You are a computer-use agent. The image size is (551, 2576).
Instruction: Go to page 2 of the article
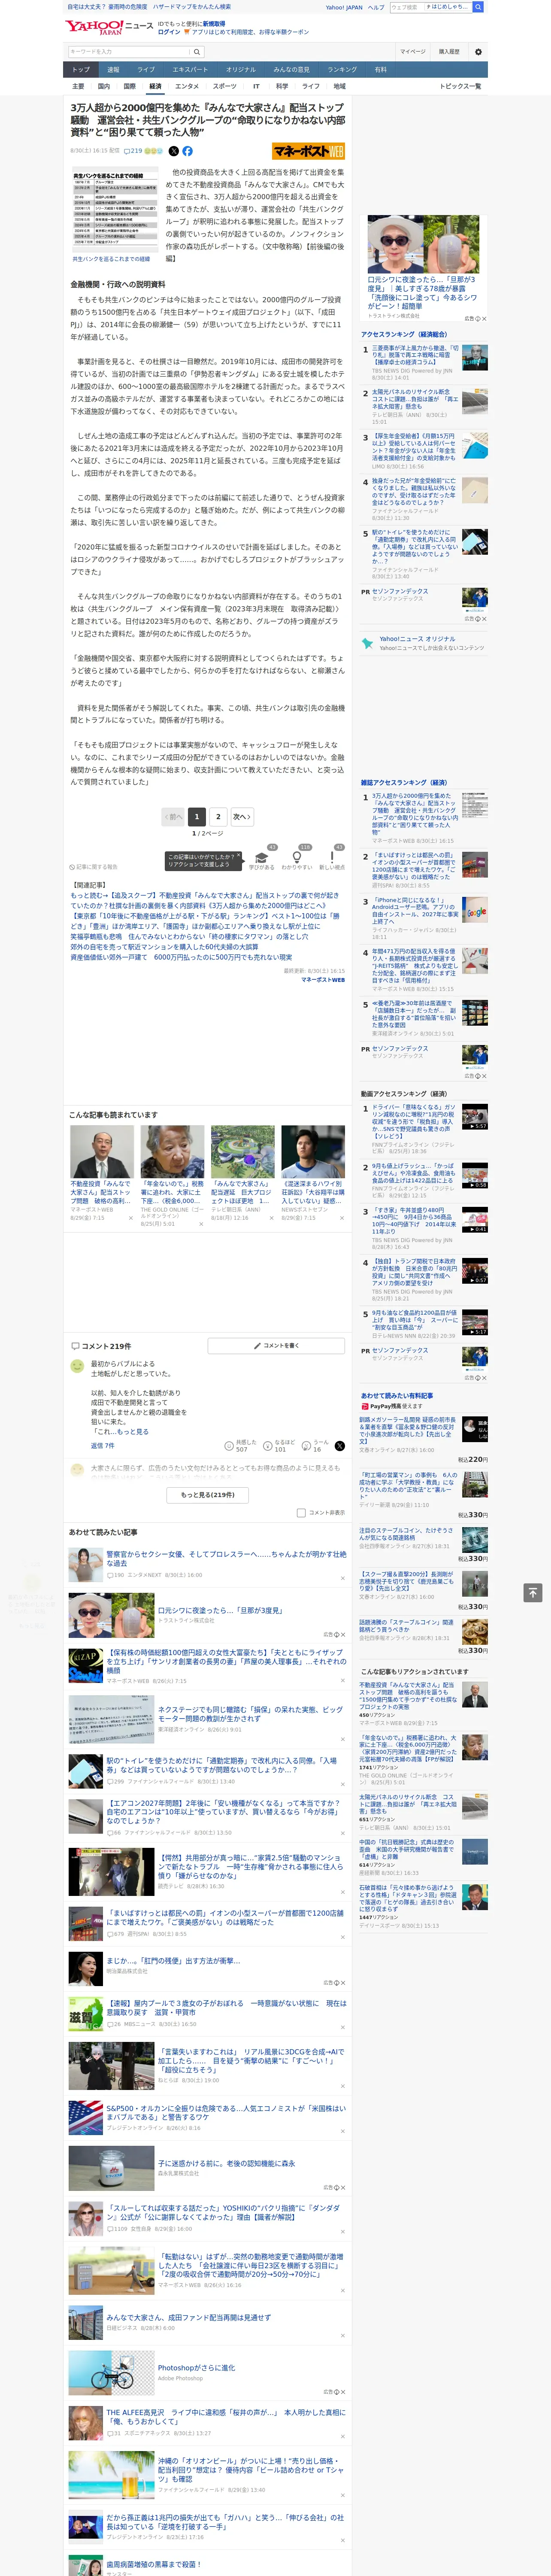[218, 817]
